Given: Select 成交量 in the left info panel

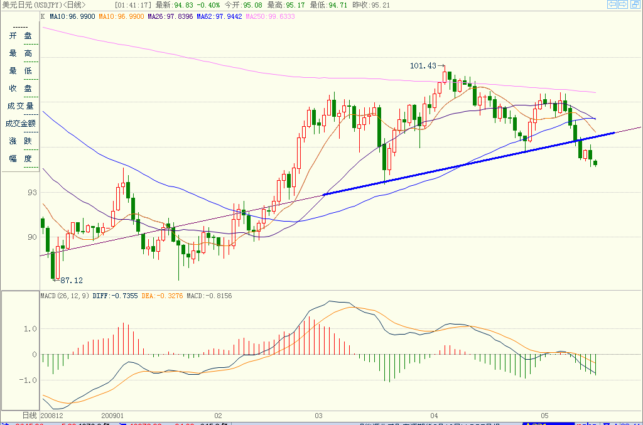Looking at the screenshot, I should (21, 106).
